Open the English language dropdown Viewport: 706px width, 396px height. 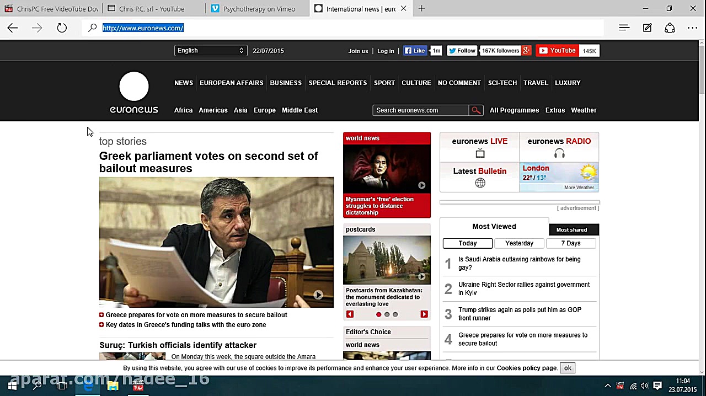pos(210,51)
